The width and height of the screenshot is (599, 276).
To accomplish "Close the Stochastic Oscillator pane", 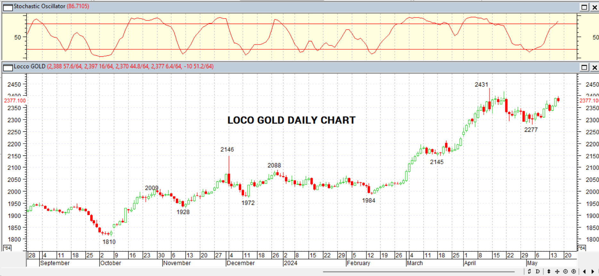I will click(x=595, y=7).
